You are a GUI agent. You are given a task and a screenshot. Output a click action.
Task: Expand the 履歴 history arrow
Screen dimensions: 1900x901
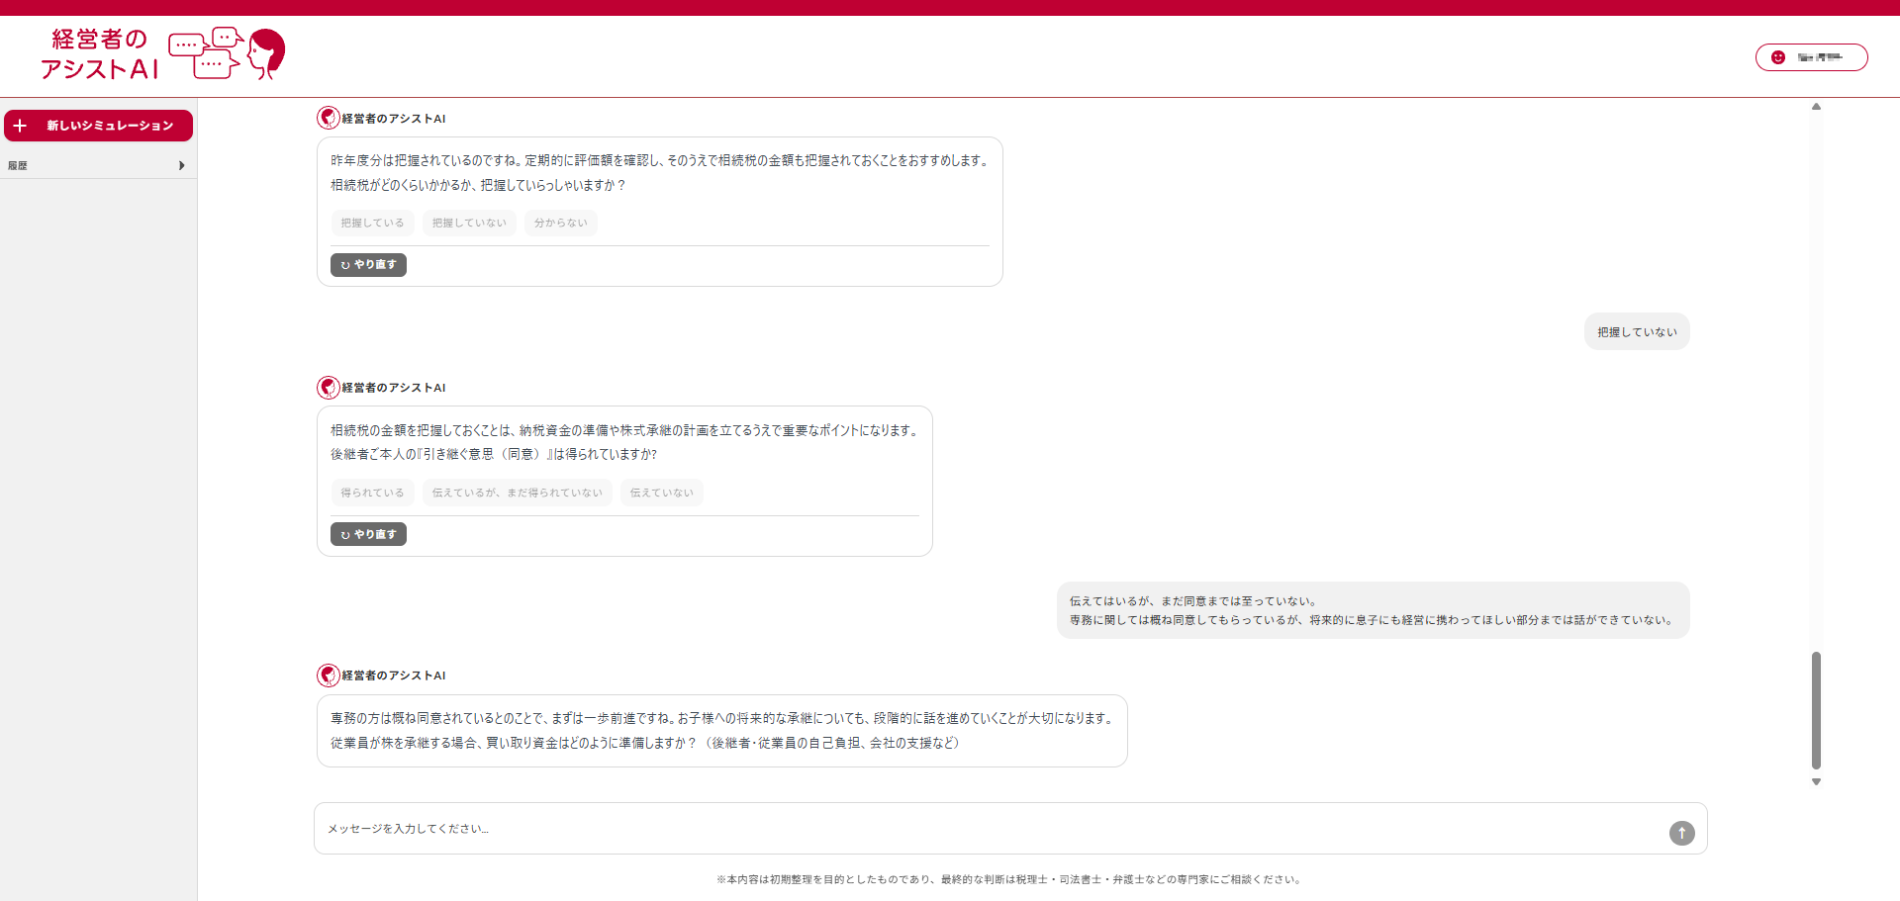coord(181,165)
